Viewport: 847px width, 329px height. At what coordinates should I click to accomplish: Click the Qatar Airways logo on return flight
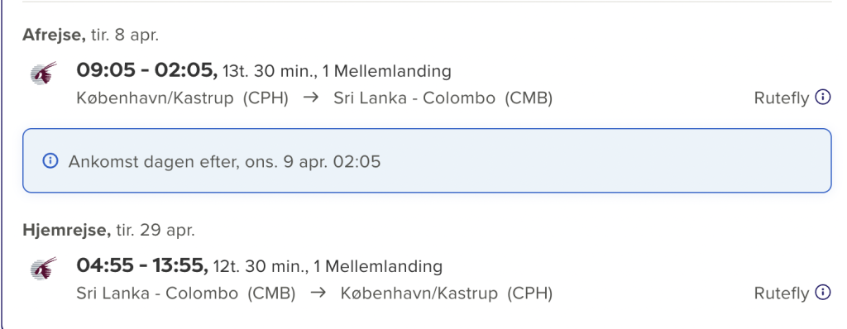(x=44, y=268)
